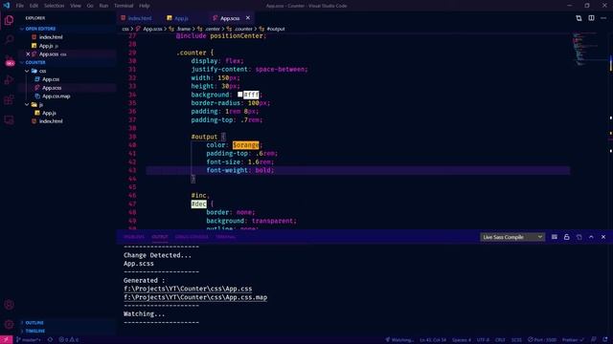Open the Explorer view in the activity bar
Viewport: 613px width, 344px height.
coord(9,20)
